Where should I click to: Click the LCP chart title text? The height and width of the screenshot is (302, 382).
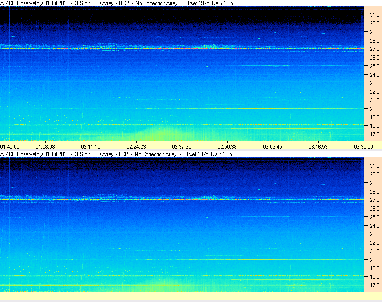116,154
